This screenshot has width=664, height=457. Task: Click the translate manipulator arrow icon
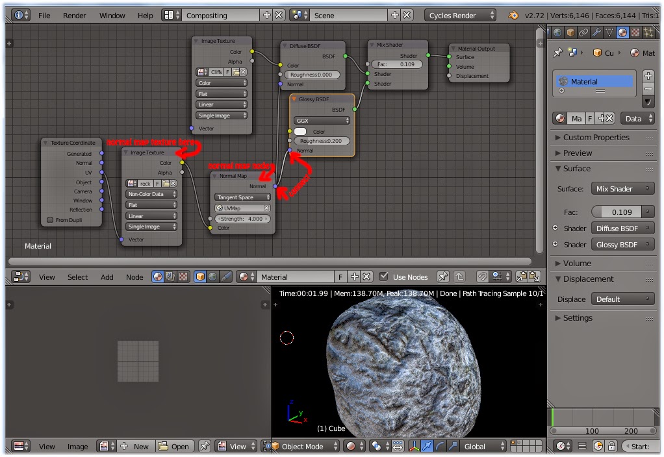(x=426, y=446)
